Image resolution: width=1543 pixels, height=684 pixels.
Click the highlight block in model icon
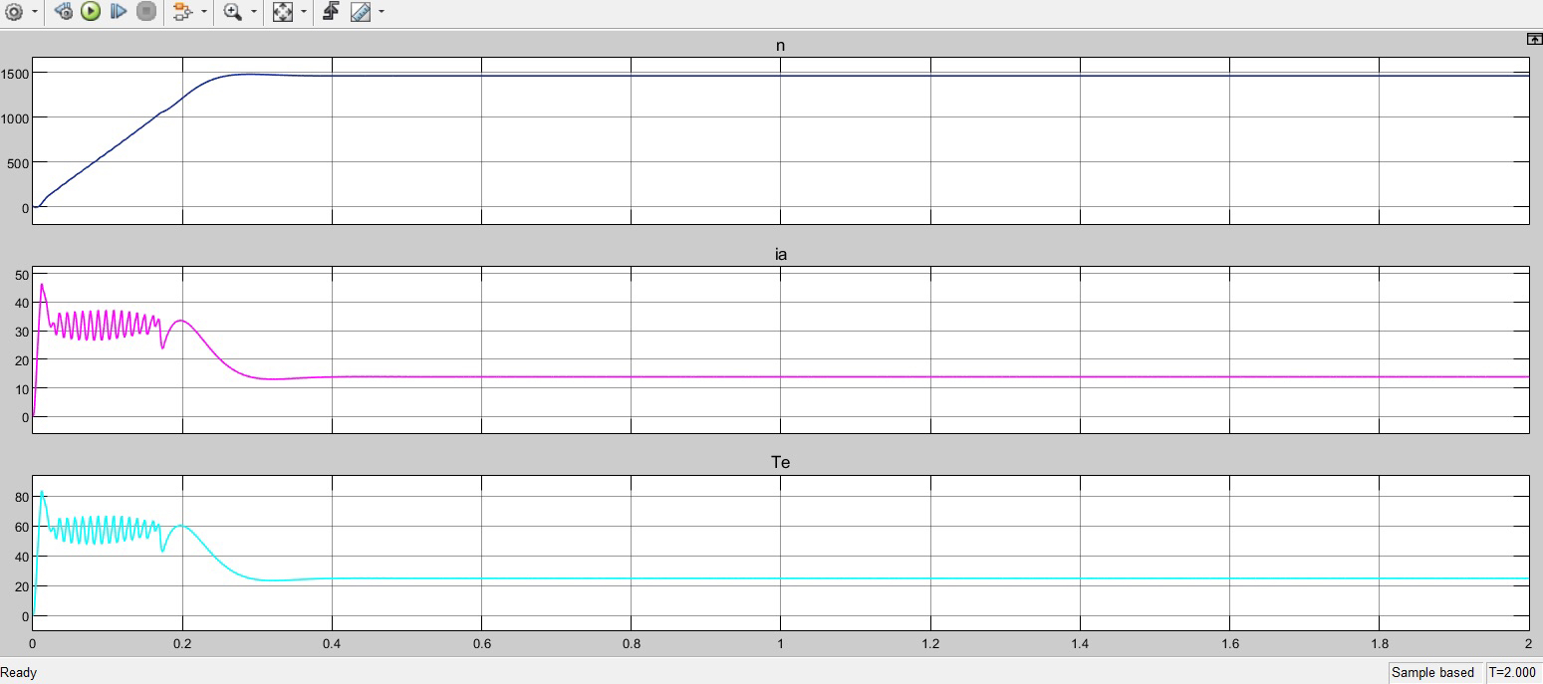181,12
